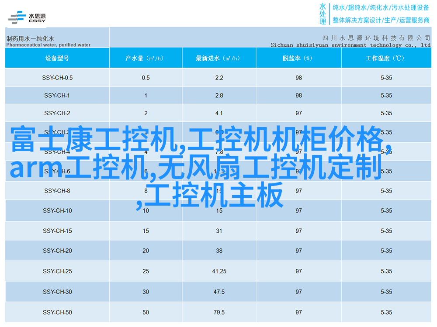The image size is (437, 327).
Task: Select the line 整体解决方案设计/生产/运营服务商
Action: [381, 21]
